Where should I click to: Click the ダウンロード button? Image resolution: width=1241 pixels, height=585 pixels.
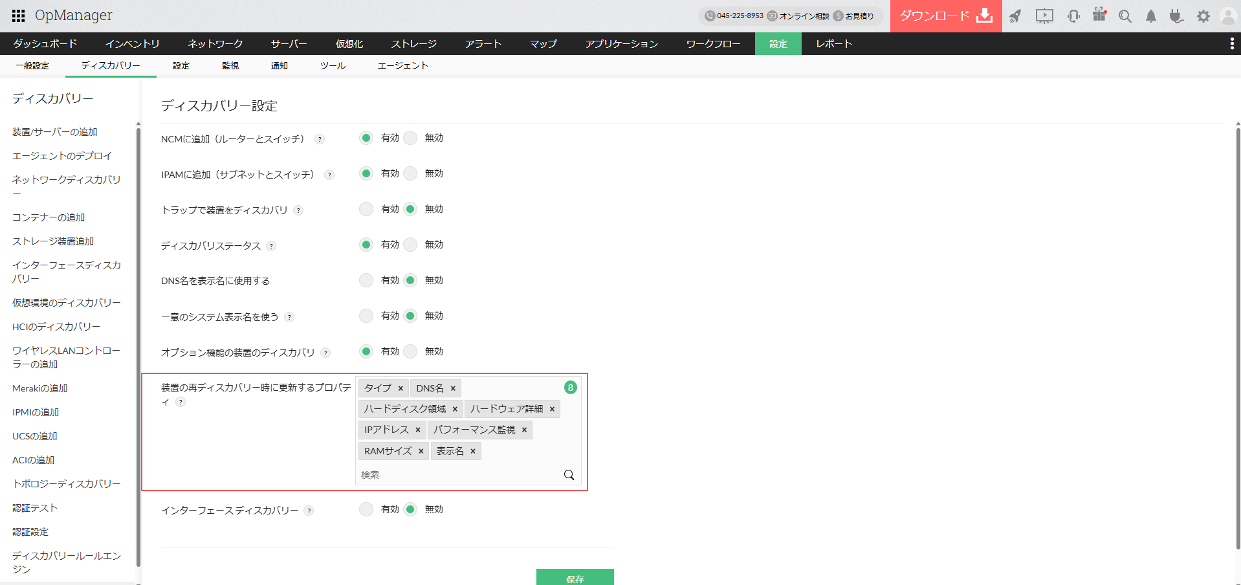pyautogui.click(x=946, y=16)
